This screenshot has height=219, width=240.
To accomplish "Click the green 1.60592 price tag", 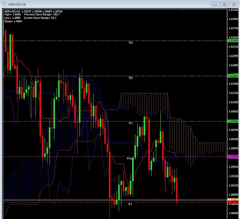I will pos(233,121).
